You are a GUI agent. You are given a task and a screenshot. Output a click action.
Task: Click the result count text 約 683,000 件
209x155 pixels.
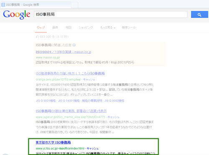pyautogui.click(x=52, y=37)
